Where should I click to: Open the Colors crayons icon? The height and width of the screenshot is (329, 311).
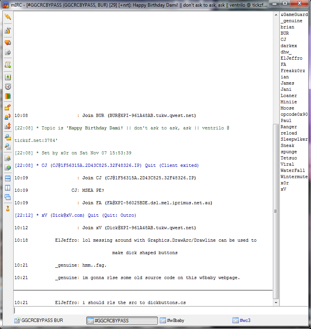click(x=8, y=96)
